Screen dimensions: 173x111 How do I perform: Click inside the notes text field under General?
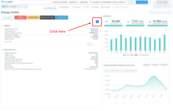(44, 44)
